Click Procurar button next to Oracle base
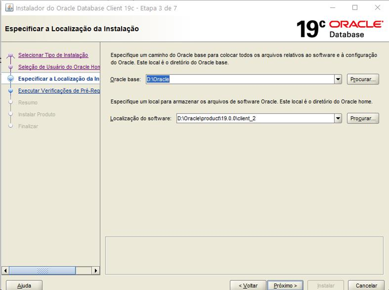389x290 pixels. click(x=363, y=79)
